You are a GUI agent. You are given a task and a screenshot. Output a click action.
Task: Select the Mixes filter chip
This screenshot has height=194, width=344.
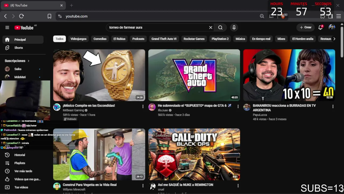coord(281,39)
